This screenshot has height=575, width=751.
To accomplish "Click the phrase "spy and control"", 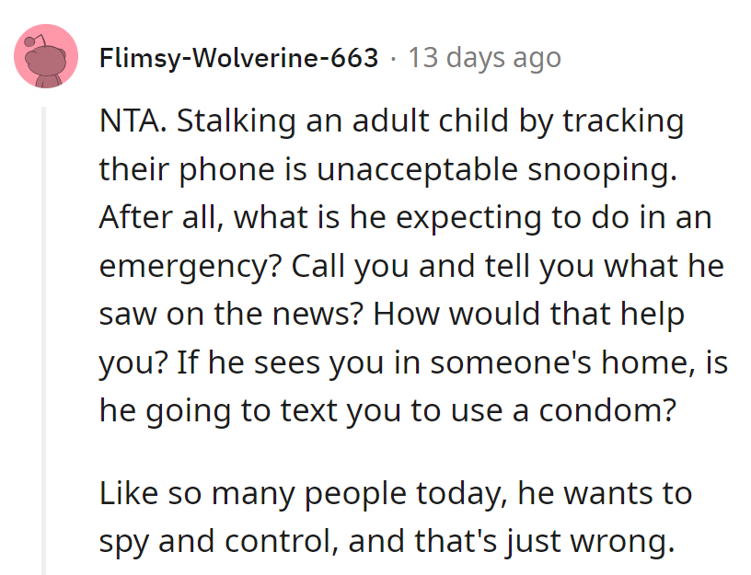I will click(217, 541).
